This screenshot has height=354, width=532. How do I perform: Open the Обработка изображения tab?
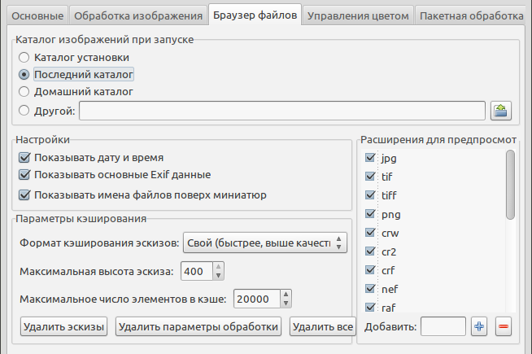pyautogui.click(x=138, y=15)
